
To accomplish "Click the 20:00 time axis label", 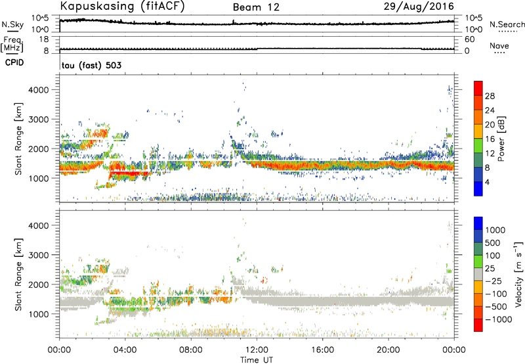I will (388, 350).
